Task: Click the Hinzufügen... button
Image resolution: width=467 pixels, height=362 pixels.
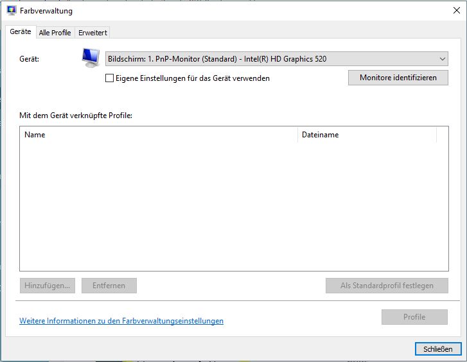Action: tap(48, 286)
